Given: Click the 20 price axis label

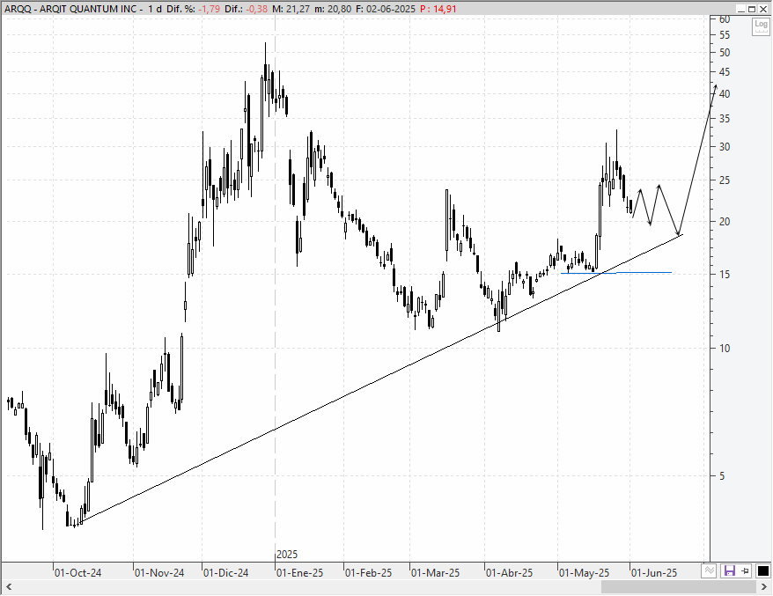Looking at the screenshot, I should 725,222.
